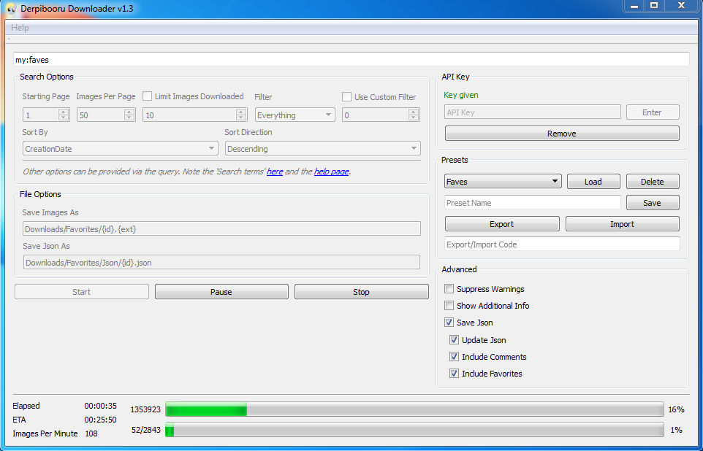Image resolution: width=703 pixels, height=451 pixels.
Task: Open the help page link
Action: (x=331, y=171)
